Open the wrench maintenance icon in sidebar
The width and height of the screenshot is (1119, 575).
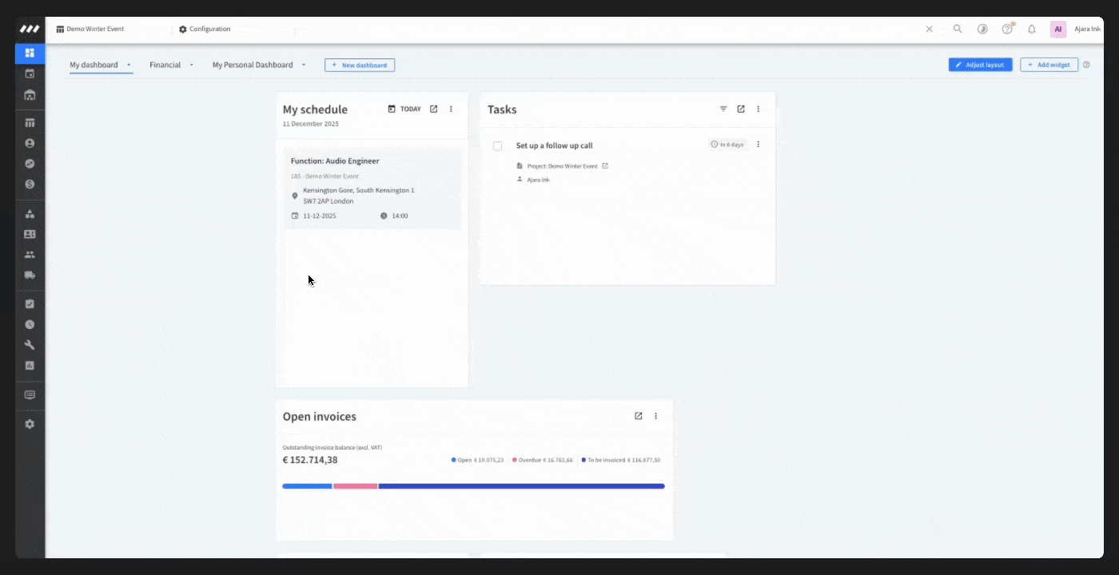click(30, 345)
